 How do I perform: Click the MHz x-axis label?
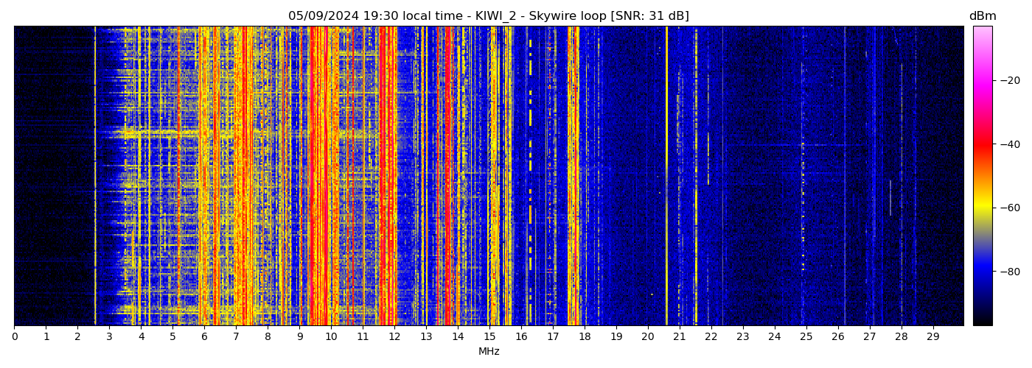click(x=489, y=352)
